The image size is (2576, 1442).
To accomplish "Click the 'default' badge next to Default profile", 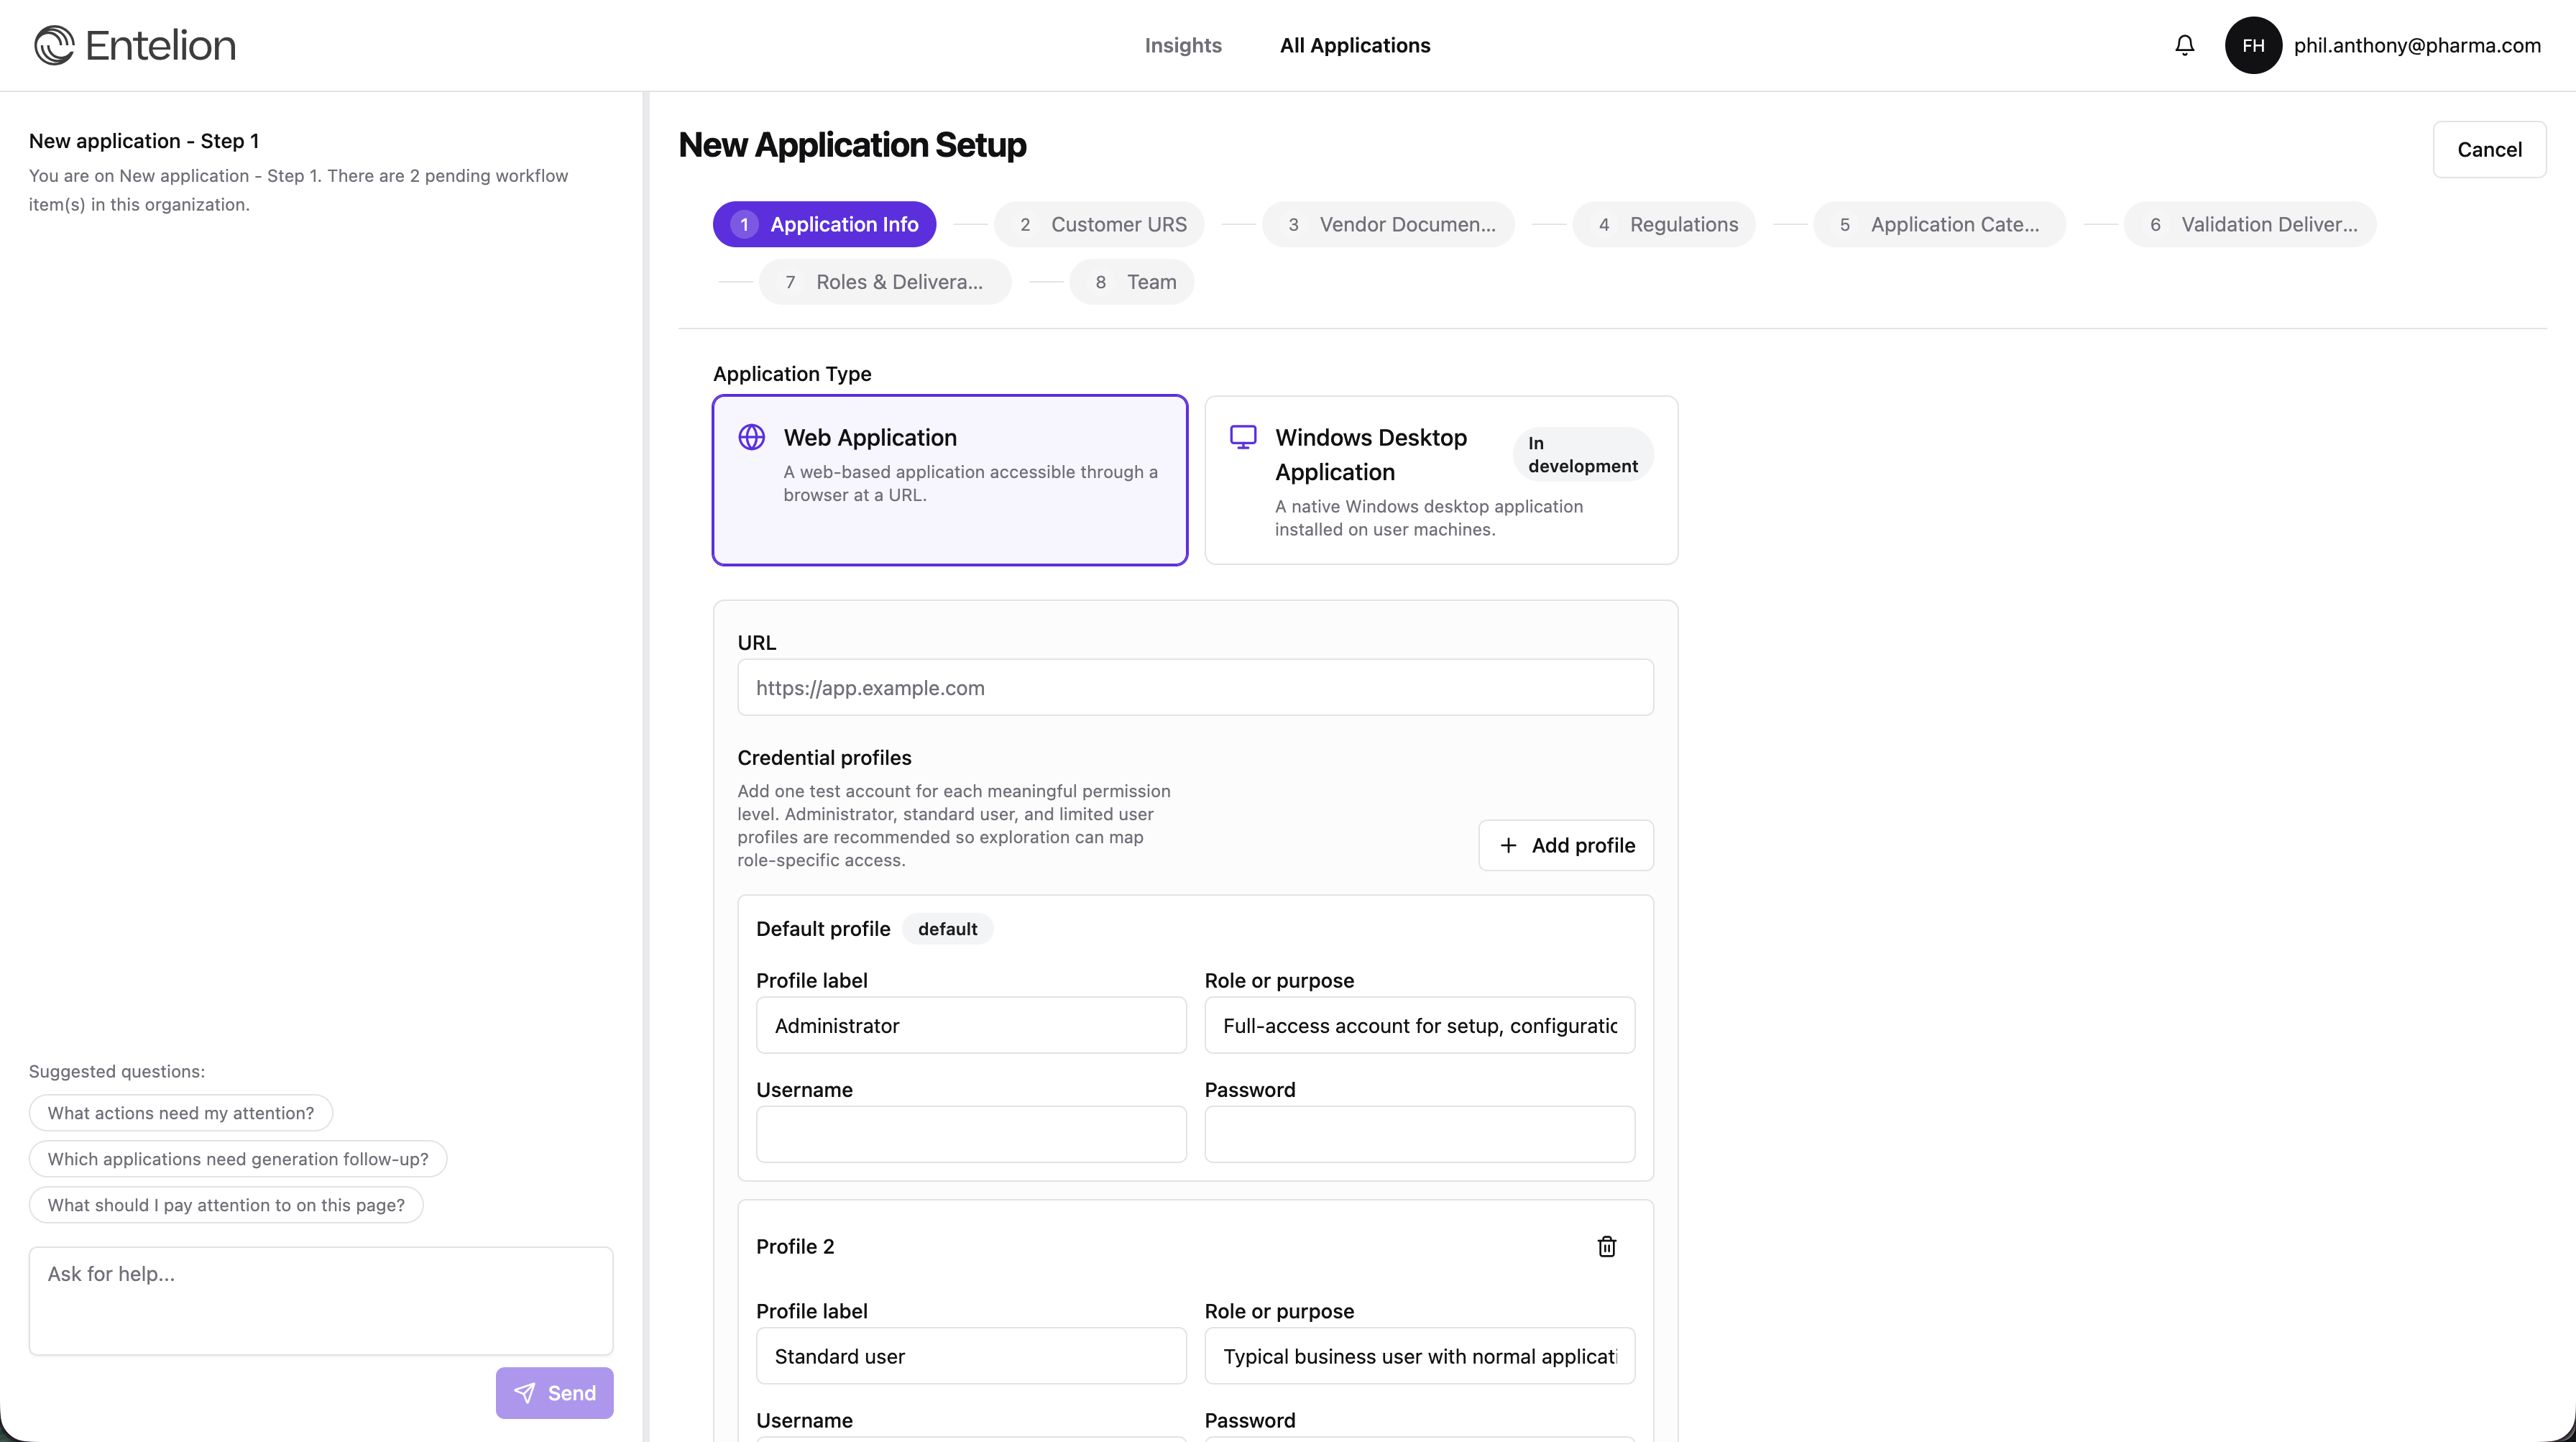I will [x=947, y=929].
